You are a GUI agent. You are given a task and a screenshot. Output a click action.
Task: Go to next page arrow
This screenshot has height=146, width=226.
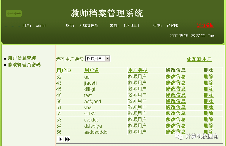click(x=60, y=139)
